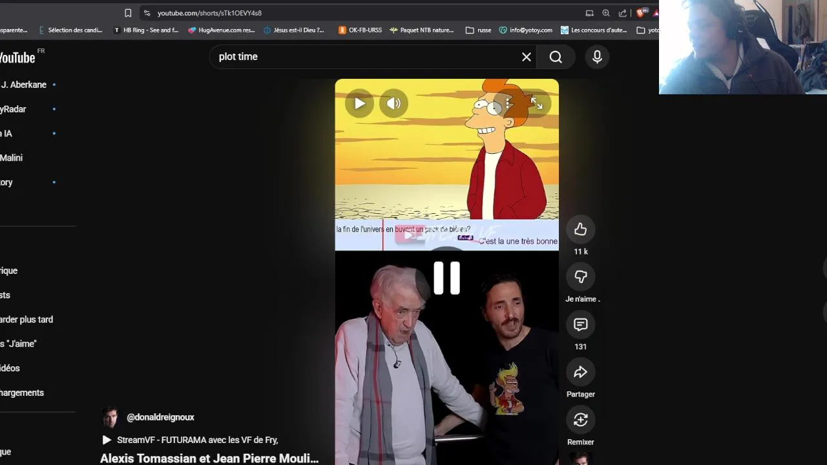Open cast/install screen icon in address bar
The image size is (827, 465).
click(x=589, y=13)
